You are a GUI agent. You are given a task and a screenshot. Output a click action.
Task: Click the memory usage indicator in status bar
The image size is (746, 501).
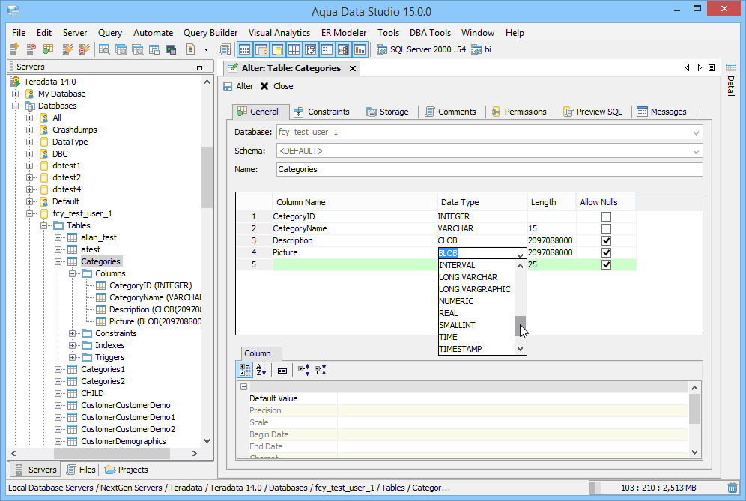(658, 488)
